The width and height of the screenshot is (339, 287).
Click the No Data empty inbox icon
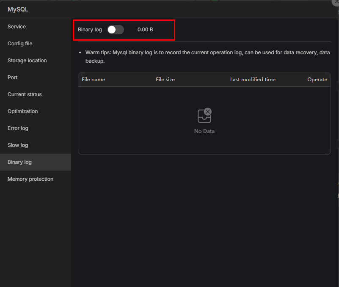pos(204,115)
